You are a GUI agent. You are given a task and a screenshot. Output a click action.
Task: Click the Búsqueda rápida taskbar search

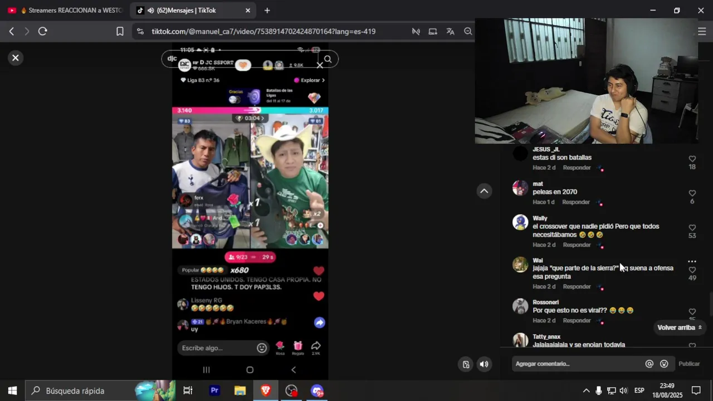[100, 390]
